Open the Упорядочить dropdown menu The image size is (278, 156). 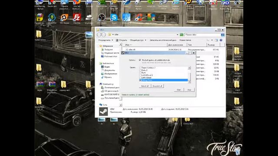(x=106, y=40)
